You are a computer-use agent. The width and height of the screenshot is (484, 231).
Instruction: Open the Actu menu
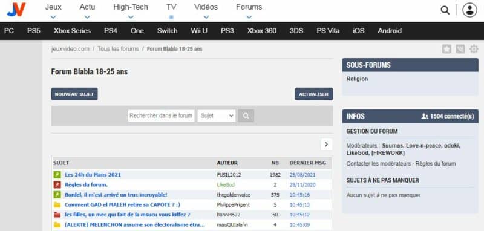coord(87,7)
